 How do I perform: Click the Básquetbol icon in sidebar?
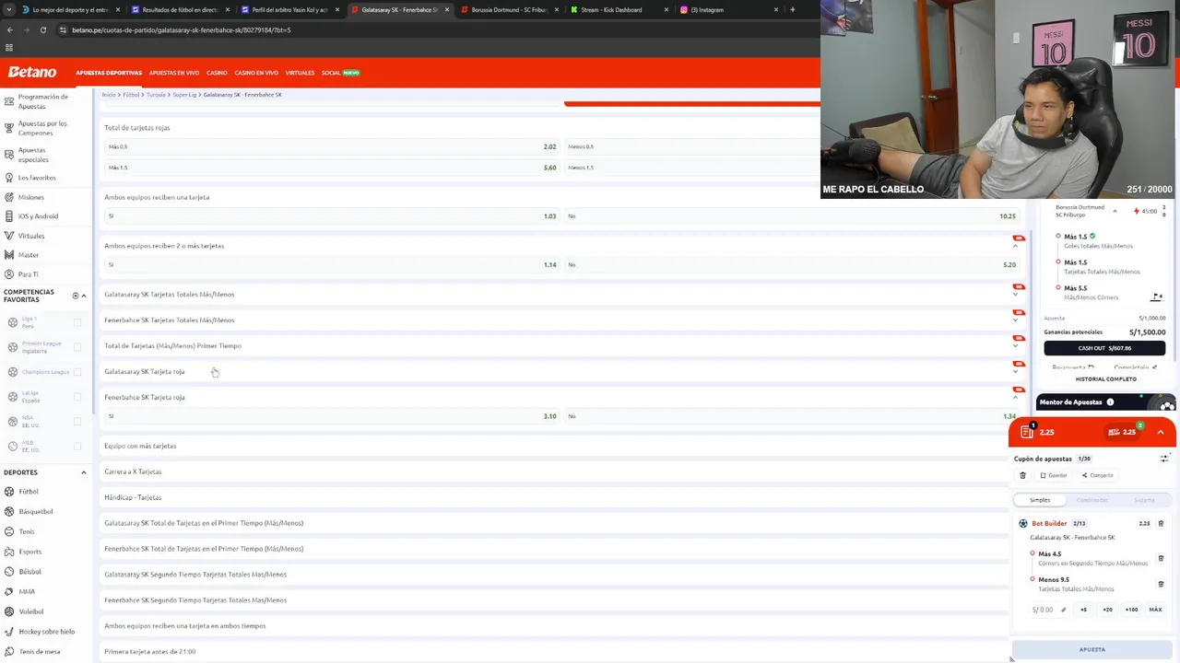pos(9,511)
